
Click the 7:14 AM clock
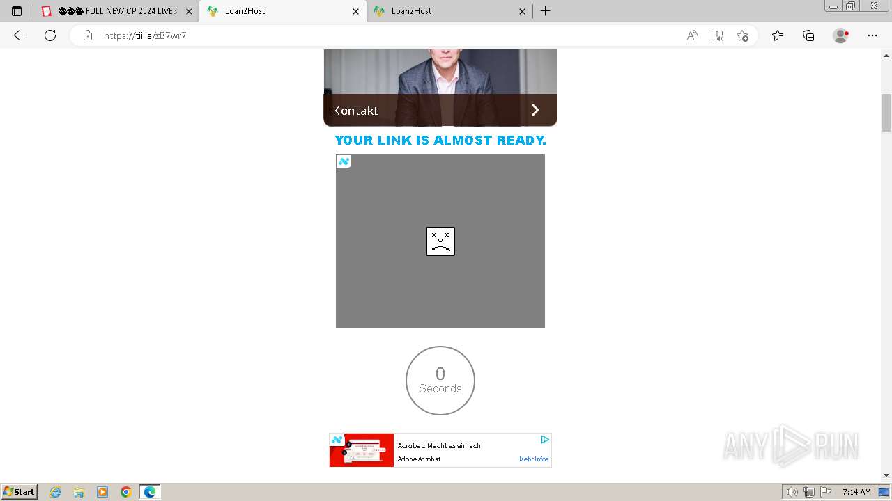point(856,492)
